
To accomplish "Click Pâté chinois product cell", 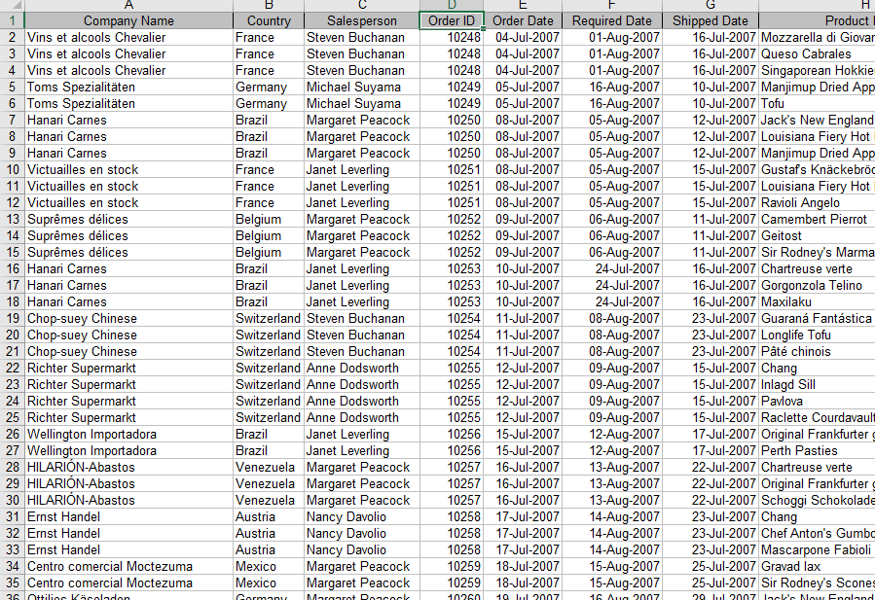I will [x=817, y=352].
